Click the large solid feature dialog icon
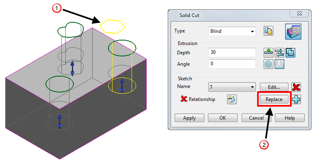The height and width of the screenshot is (163, 316). (293, 32)
